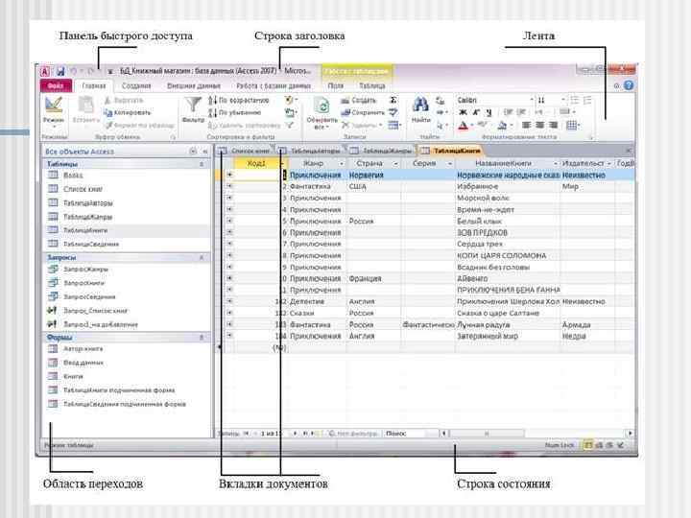
Task: Open the Жанр column header dropdown
Action: pos(341,163)
